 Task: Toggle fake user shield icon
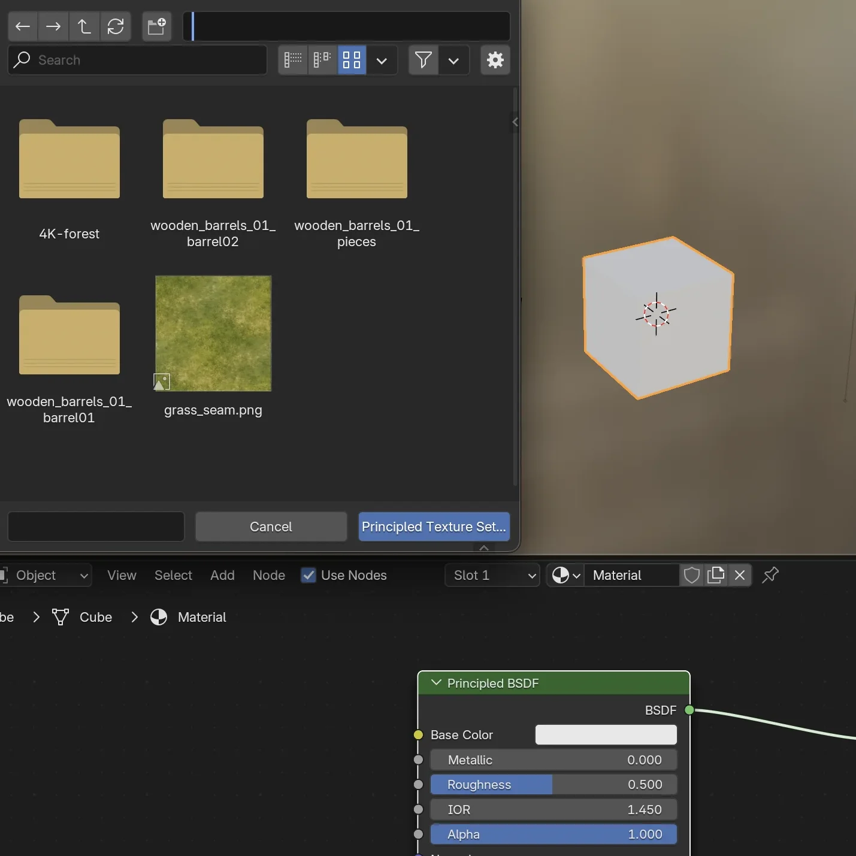[692, 575]
